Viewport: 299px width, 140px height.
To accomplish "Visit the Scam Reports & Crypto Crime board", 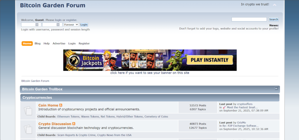I will point(77,135).
